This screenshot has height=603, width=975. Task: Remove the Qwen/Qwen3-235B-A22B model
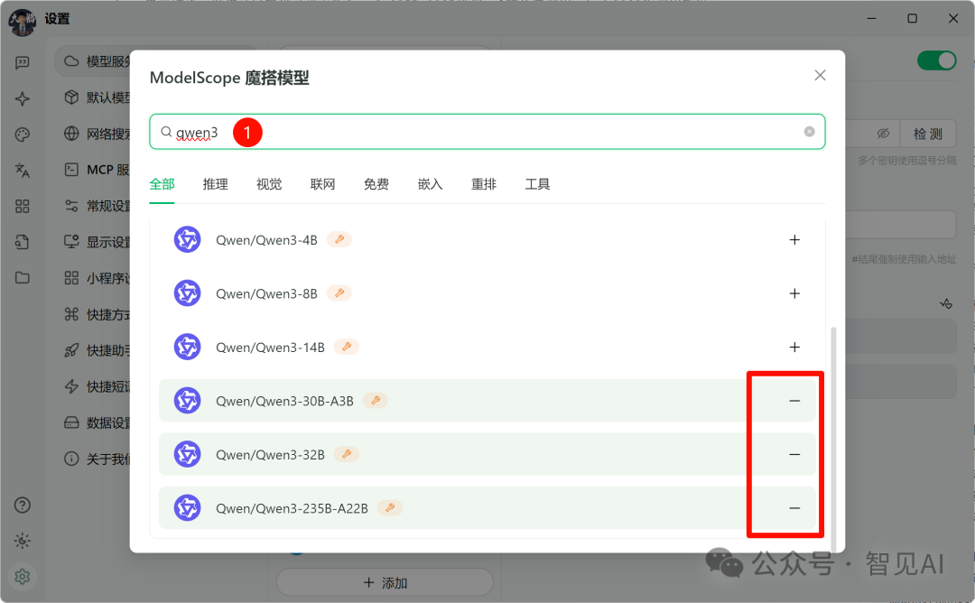[794, 508]
